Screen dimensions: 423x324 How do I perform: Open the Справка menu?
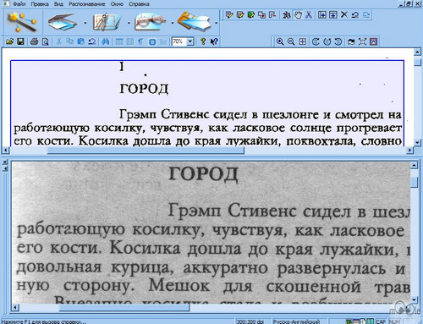tap(139, 4)
